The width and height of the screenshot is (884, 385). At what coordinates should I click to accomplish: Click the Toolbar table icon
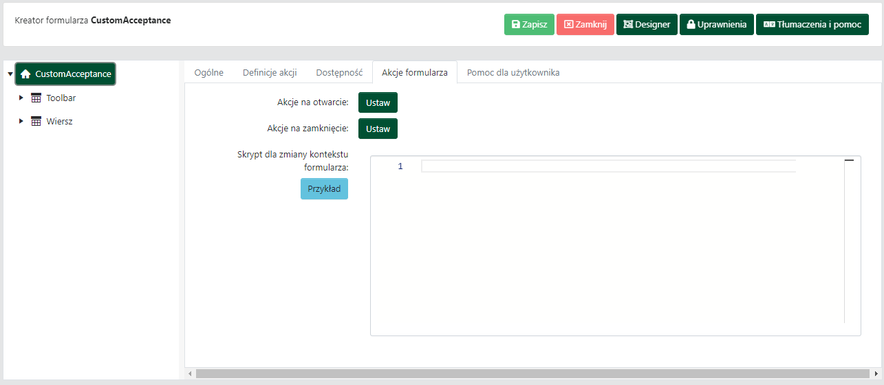coord(36,98)
